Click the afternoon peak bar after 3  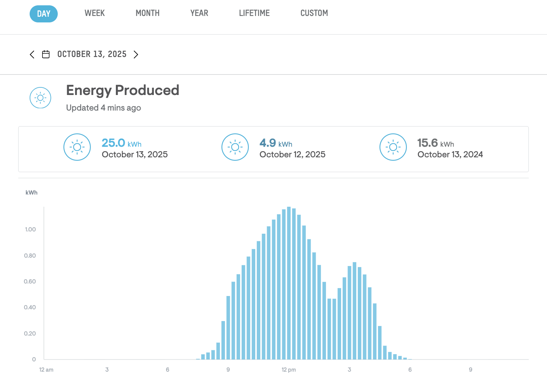coord(354,311)
